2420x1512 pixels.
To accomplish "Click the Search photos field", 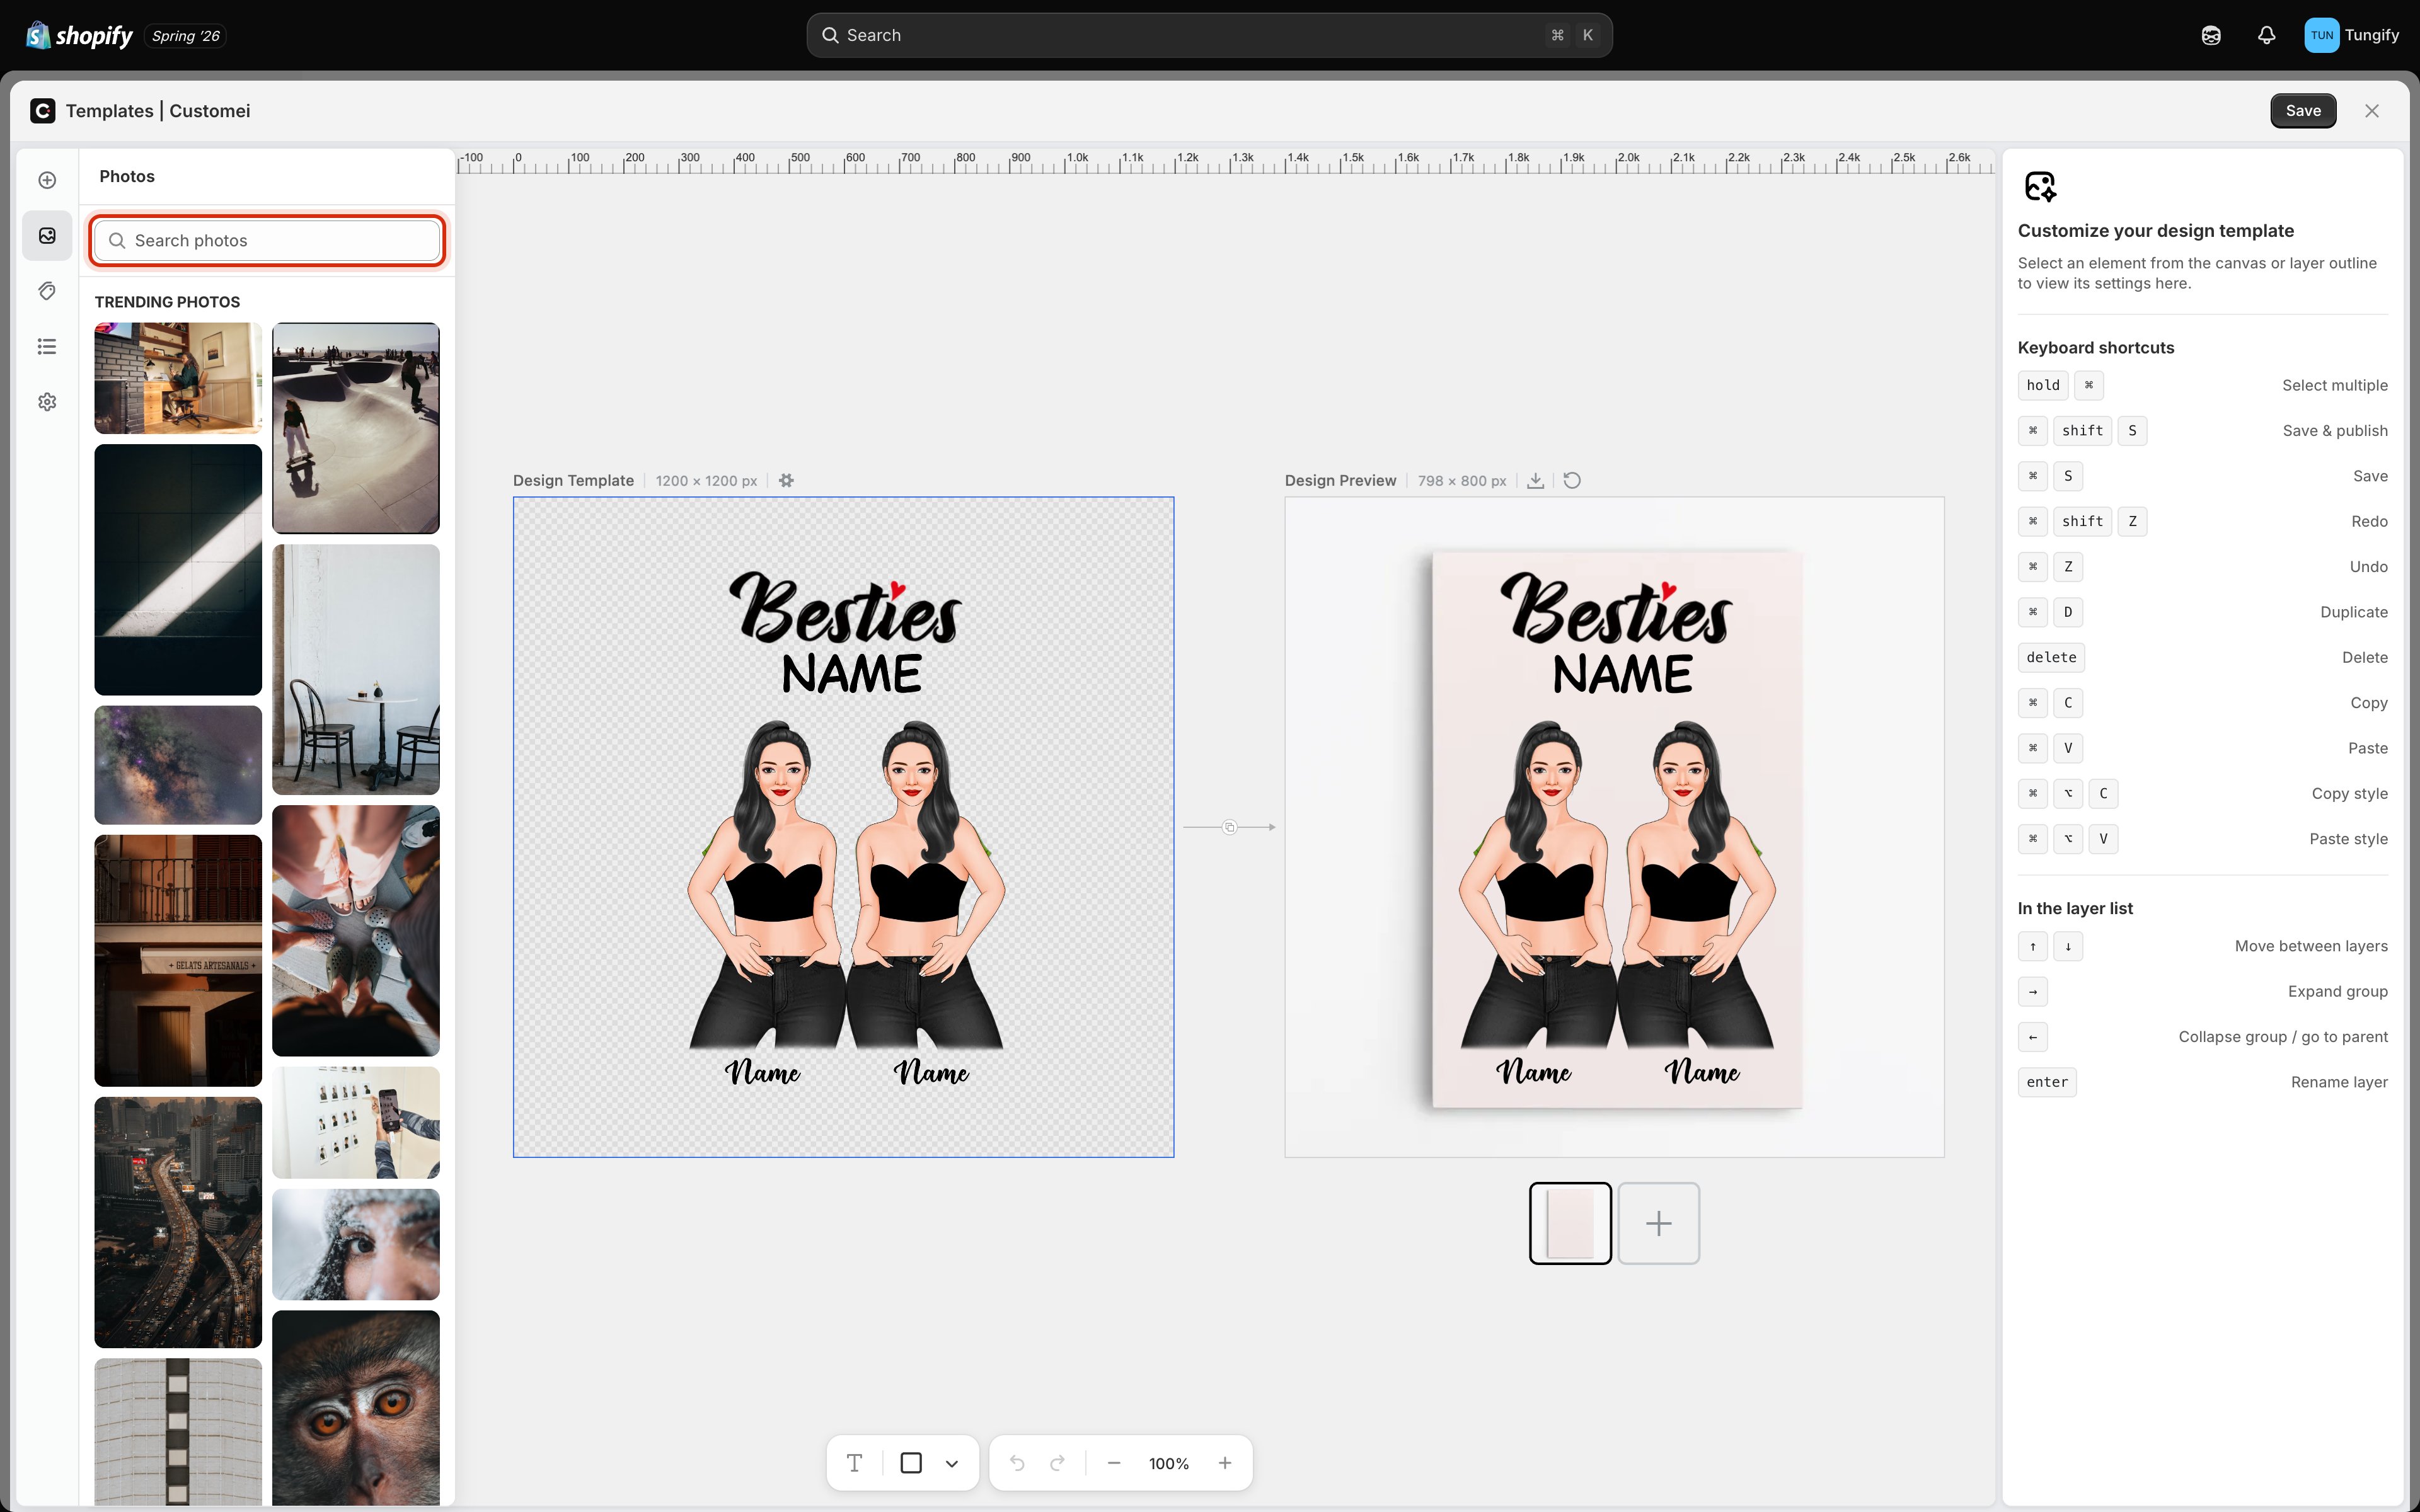I will [x=267, y=240].
